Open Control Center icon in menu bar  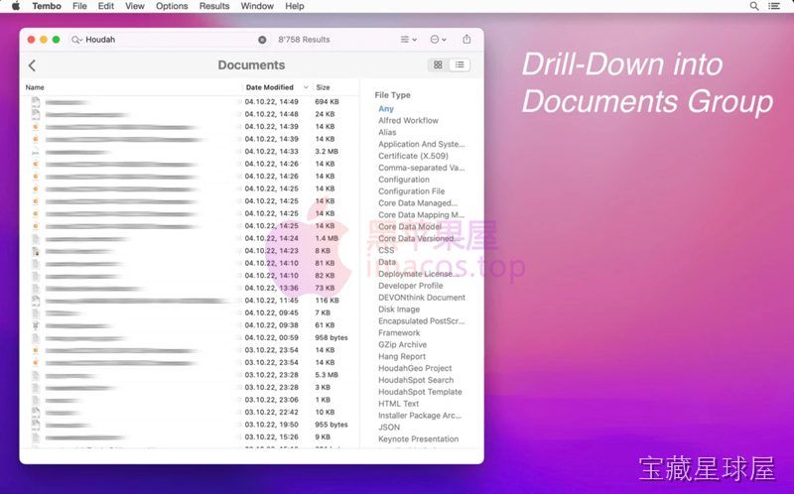coord(774,6)
